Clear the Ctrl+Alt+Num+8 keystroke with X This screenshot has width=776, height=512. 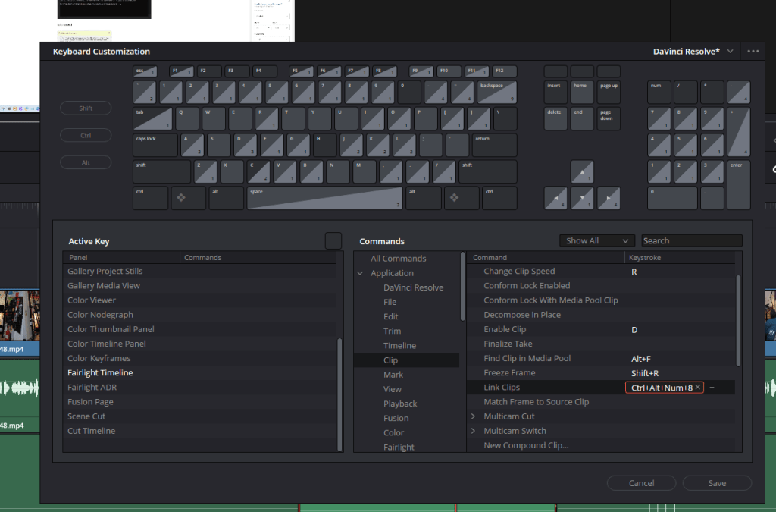698,387
